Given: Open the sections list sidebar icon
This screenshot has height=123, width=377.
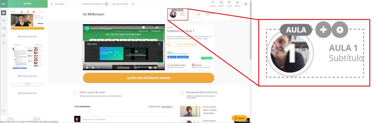Looking at the screenshot, I should 4,13.
